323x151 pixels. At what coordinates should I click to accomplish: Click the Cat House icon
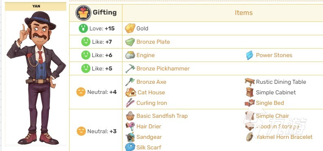coord(131,92)
